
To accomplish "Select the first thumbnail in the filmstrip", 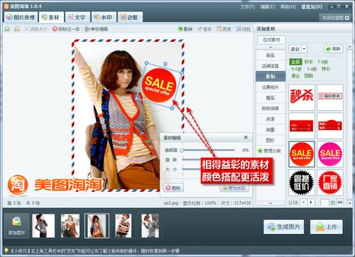I will [x=43, y=226].
